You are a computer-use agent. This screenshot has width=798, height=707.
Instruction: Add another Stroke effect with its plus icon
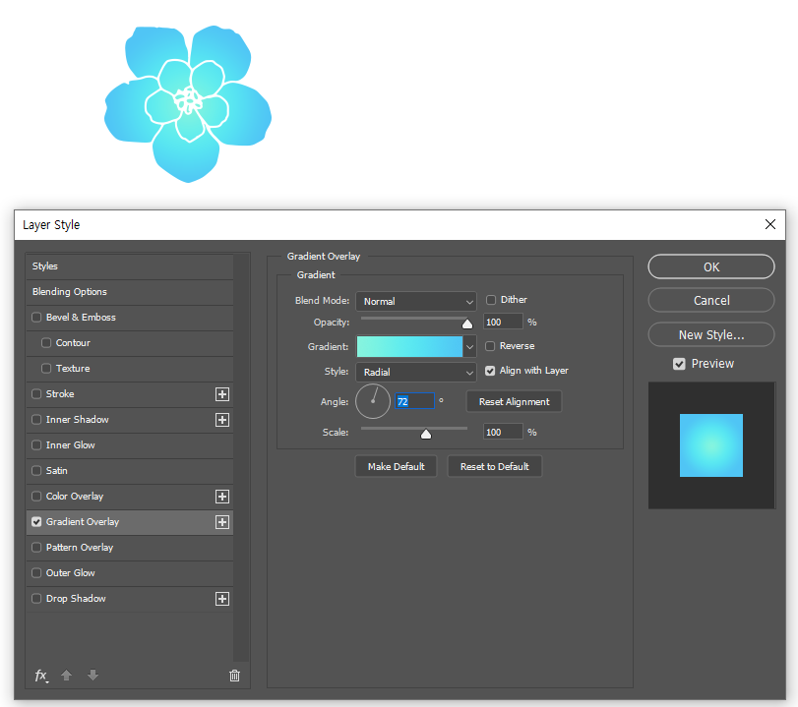point(222,394)
